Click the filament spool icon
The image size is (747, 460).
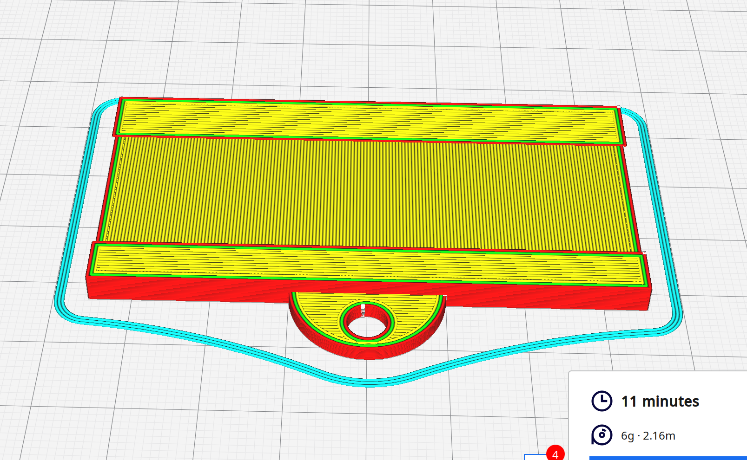602,435
